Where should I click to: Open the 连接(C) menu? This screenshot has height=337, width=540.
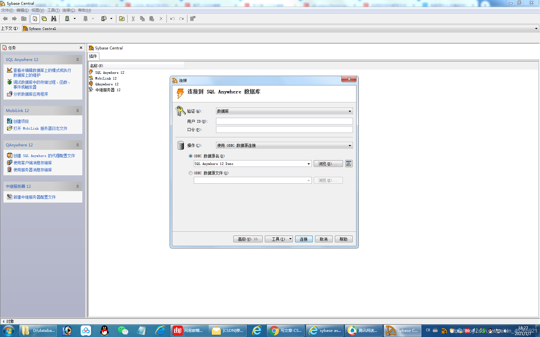point(69,10)
